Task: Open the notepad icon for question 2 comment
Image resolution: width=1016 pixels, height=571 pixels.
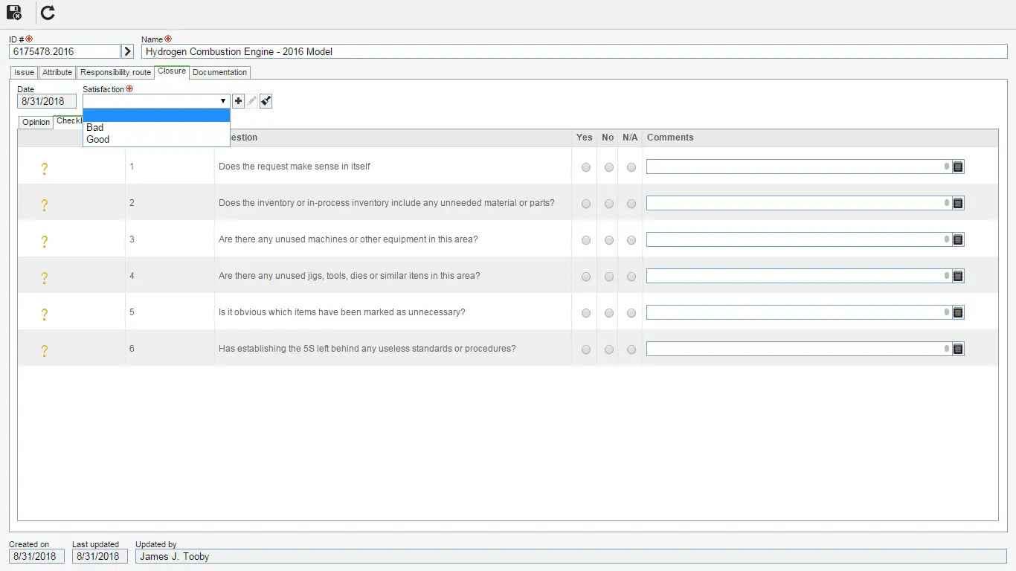Action: (958, 203)
